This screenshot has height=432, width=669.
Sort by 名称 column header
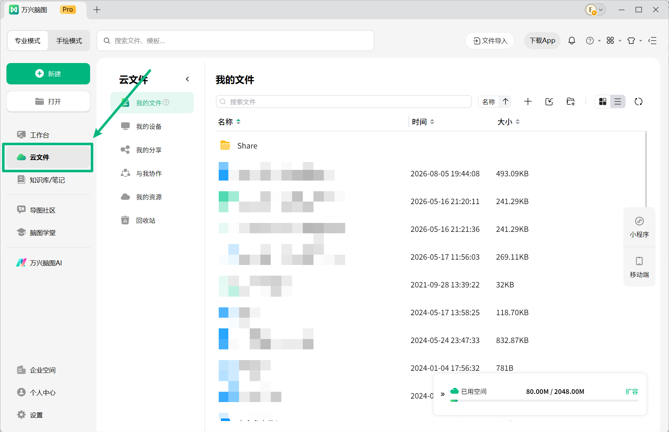(229, 122)
